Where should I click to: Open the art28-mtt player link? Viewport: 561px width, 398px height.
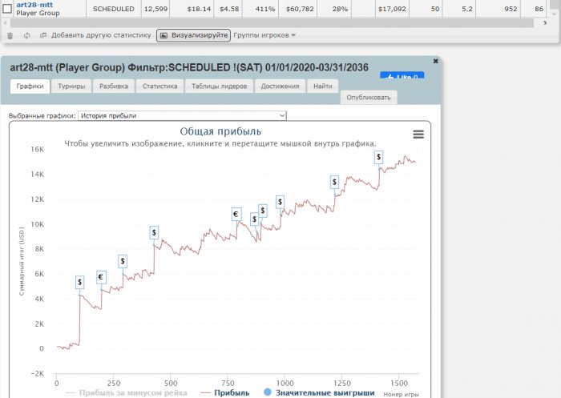pos(34,5)
